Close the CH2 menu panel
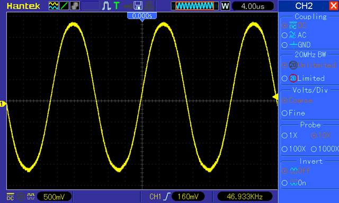This screenshot has width=339, height=203. (x=334, y=6)
